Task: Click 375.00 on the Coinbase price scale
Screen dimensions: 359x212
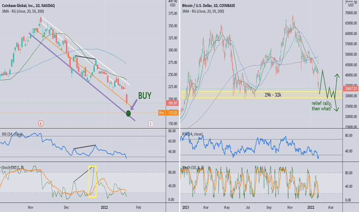Action: 173,13
